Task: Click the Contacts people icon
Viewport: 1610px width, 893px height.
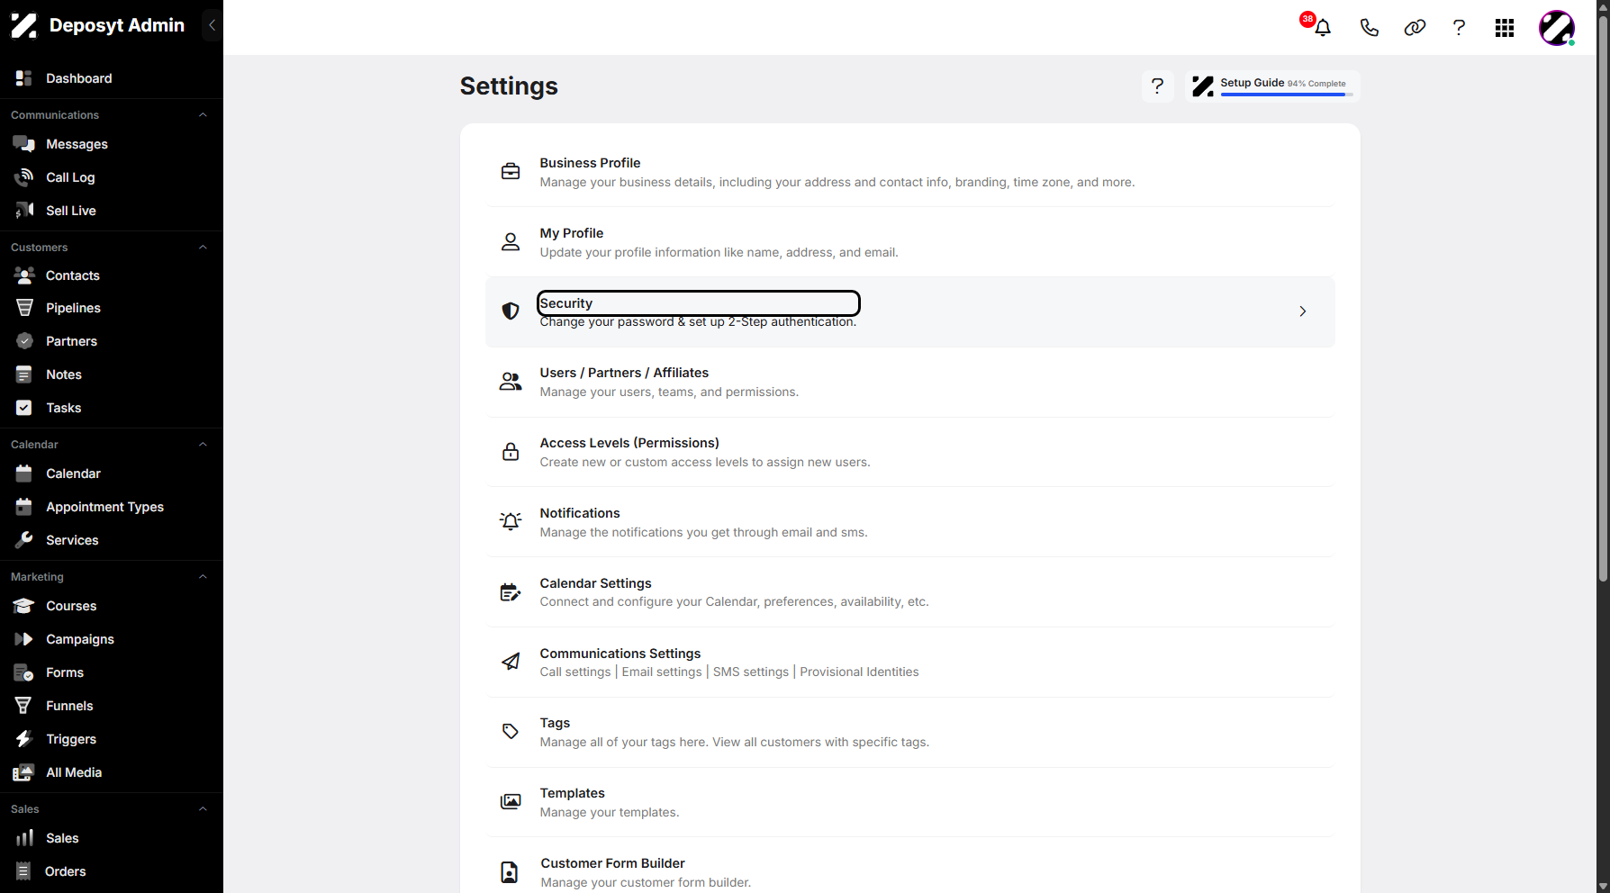Action: pyautogui.click(x=24, y=275)
